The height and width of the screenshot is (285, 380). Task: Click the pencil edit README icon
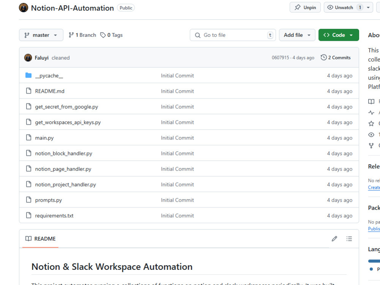(x=334, y=239)
